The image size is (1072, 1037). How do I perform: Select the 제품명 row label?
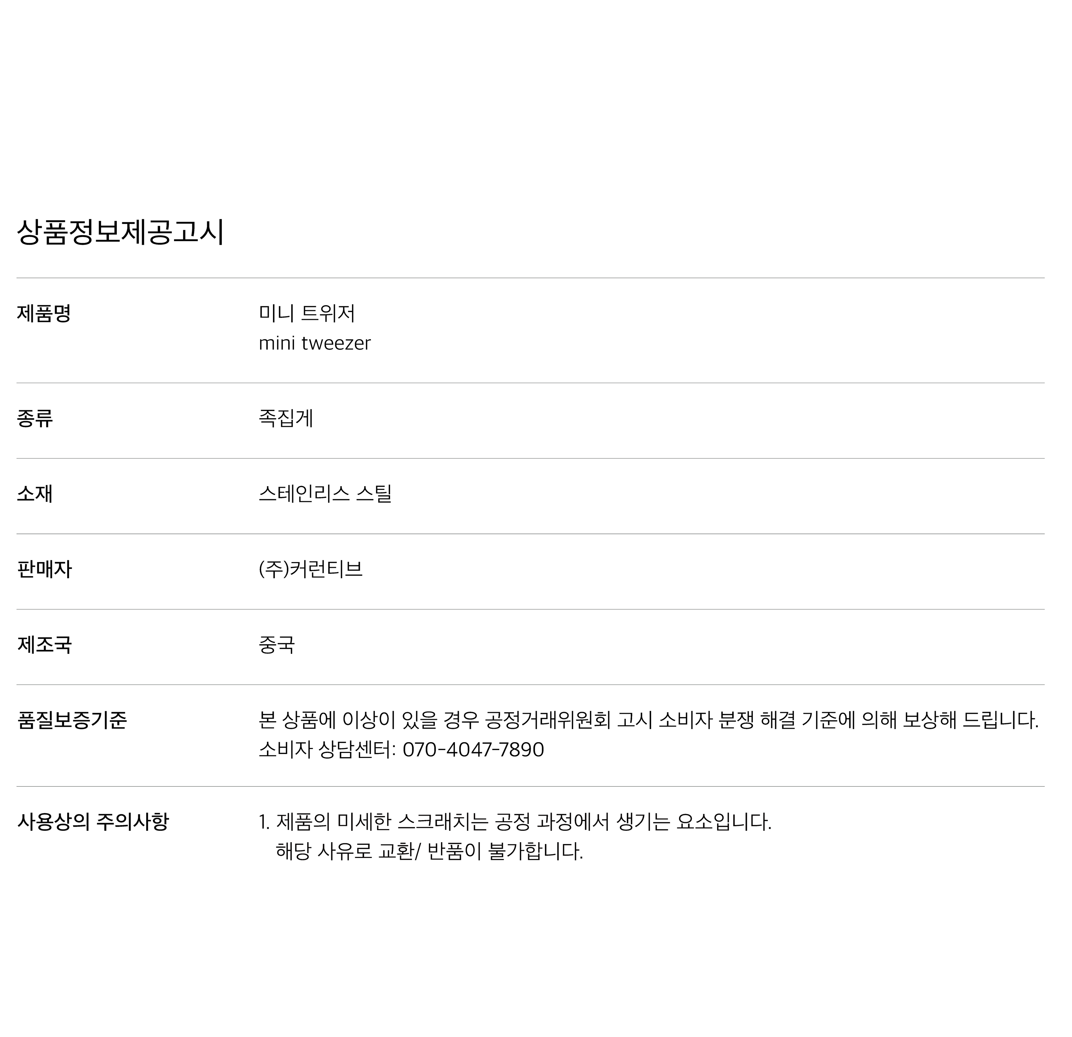44,314
